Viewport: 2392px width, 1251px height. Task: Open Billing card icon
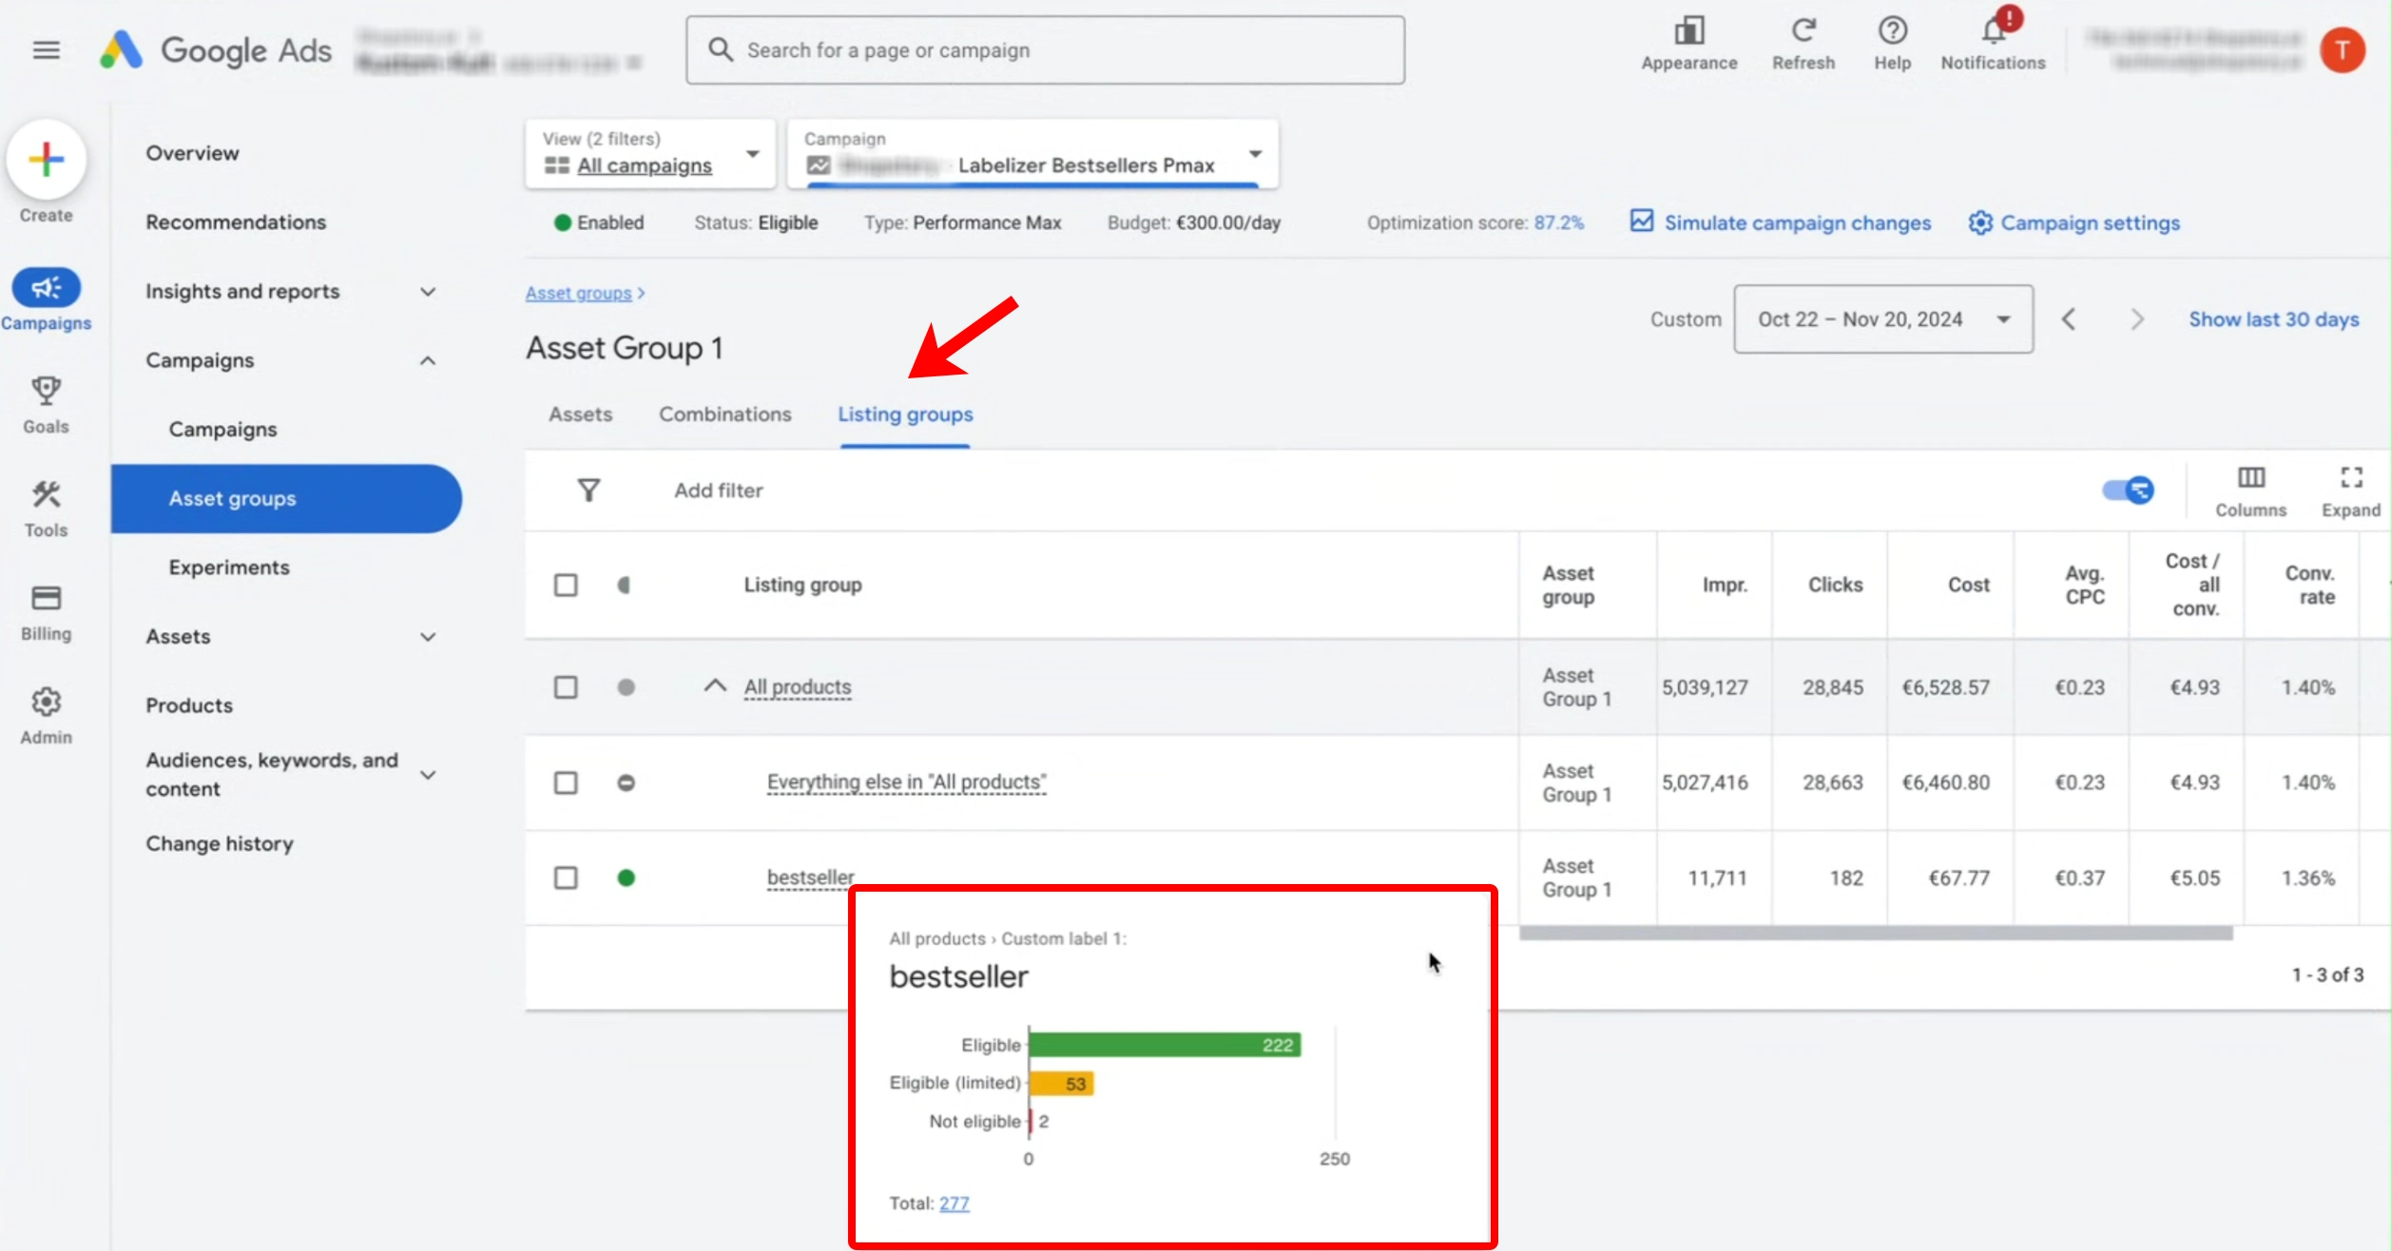[46, 598]
